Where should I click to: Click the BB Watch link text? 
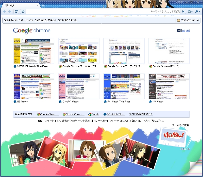point(23,102)
